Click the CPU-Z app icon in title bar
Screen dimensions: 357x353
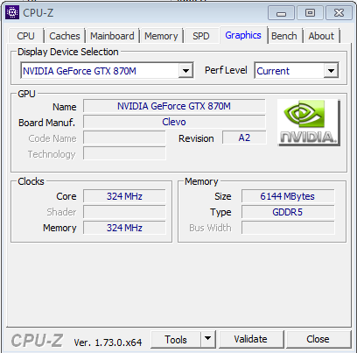click(x=12, y=12)
